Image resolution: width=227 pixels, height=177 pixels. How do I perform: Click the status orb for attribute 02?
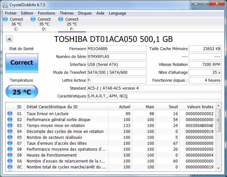10,119
